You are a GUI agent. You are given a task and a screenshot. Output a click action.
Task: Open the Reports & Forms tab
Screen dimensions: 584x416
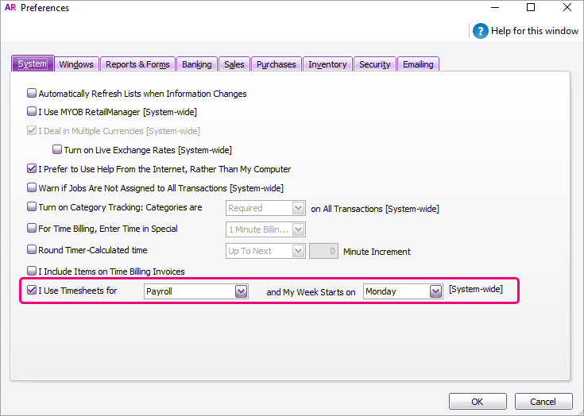point(137,64)
